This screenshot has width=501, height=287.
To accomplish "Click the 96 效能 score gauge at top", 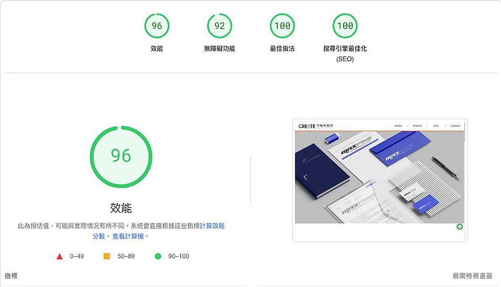I will coord(157,26).
